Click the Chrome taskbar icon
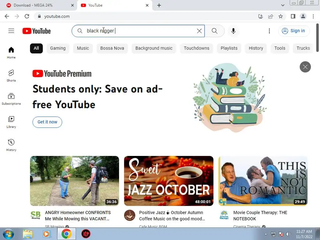The image size is (320, 240). coord(66,234)
